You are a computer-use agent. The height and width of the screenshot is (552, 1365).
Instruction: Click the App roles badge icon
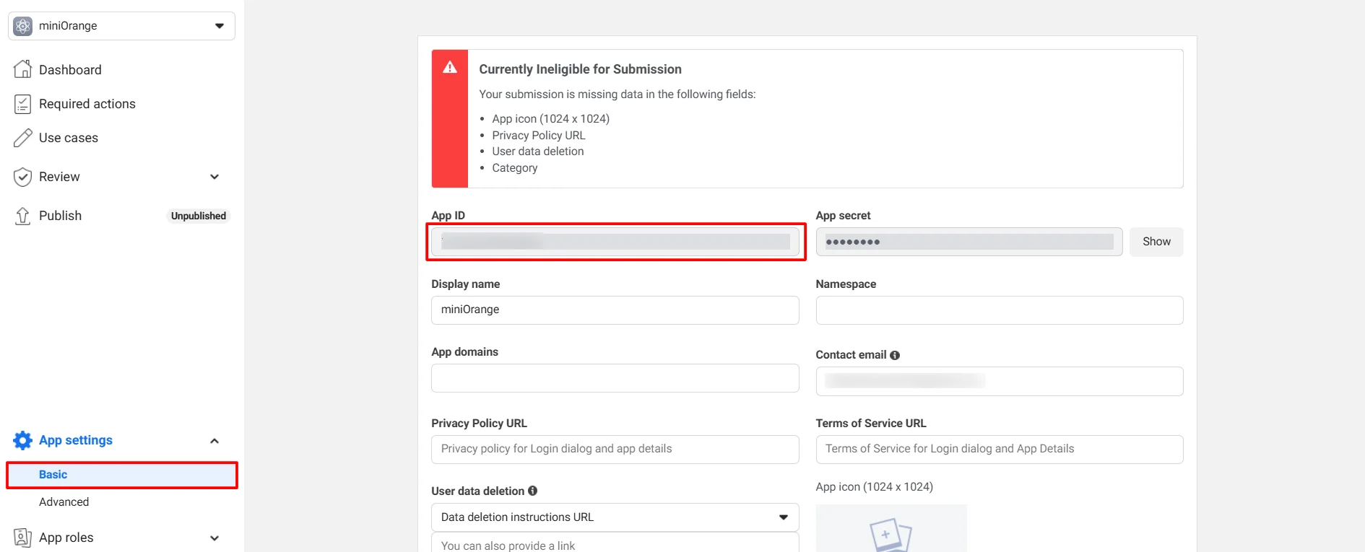pos(23,538)
